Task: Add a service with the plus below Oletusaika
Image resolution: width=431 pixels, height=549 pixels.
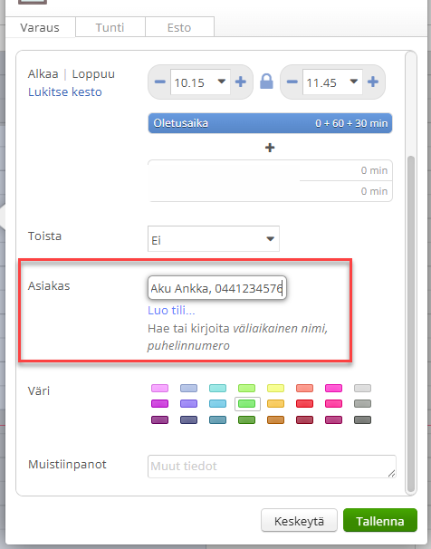Action: coord(270,148)
